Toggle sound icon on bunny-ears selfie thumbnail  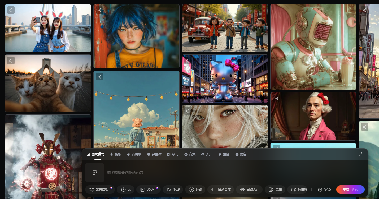pos(11,10)
